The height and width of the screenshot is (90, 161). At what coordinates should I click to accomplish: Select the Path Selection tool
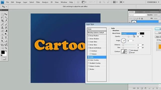click(2, 41)
